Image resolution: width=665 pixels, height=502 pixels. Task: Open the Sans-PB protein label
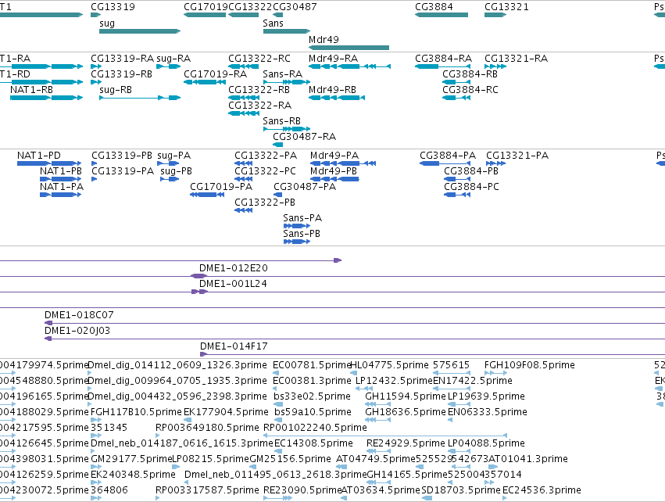coord(302,234)
